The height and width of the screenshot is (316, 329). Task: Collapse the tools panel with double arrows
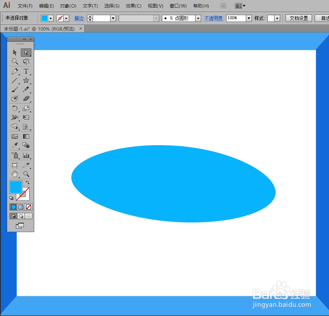pos(25,39)
